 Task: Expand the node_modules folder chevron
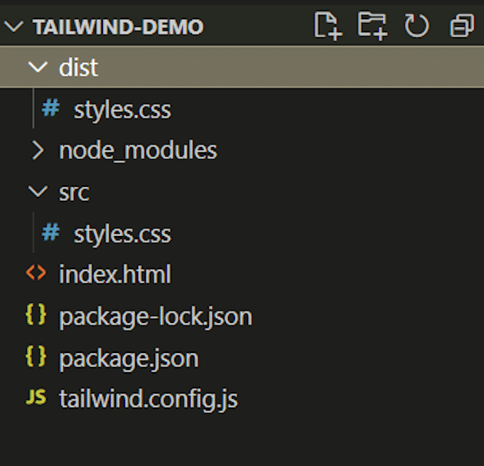tap(37, 150)
